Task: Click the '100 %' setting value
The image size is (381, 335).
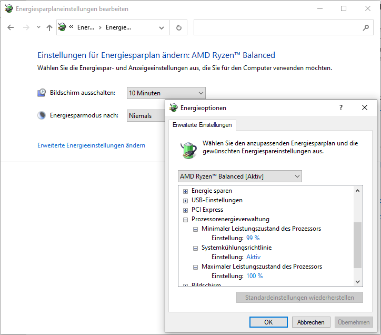Action: [254, 276]
